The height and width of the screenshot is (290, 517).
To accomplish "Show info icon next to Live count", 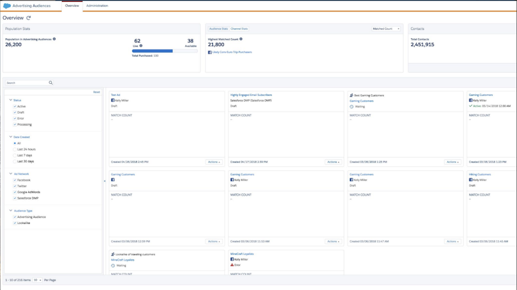I will 141,46.
